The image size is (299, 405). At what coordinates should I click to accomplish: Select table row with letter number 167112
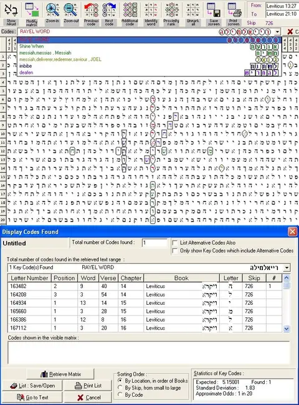pos(145,328)
